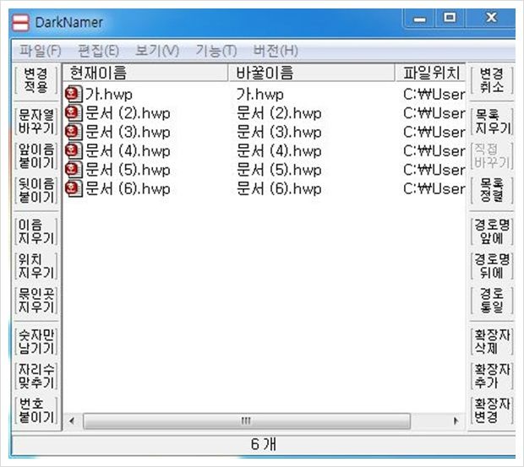Click the 숫자만 남기기 button
524x467 pixels.
pyautogui.click(x=36, y=341)
